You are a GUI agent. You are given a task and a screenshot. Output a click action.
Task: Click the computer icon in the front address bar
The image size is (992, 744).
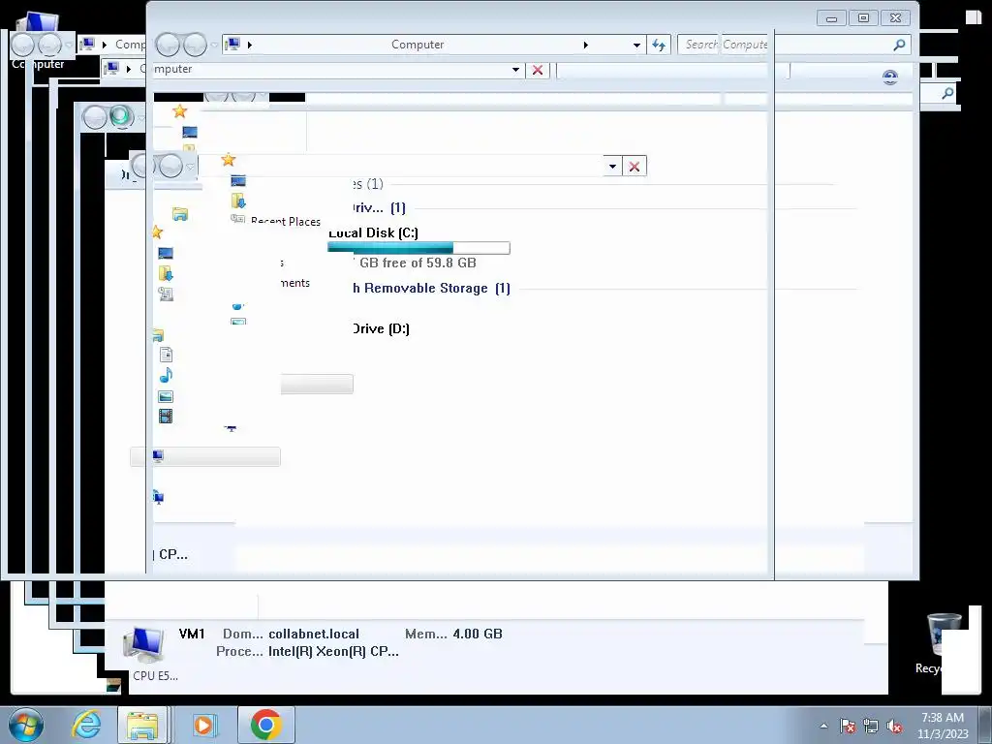(x=232, y=45)
